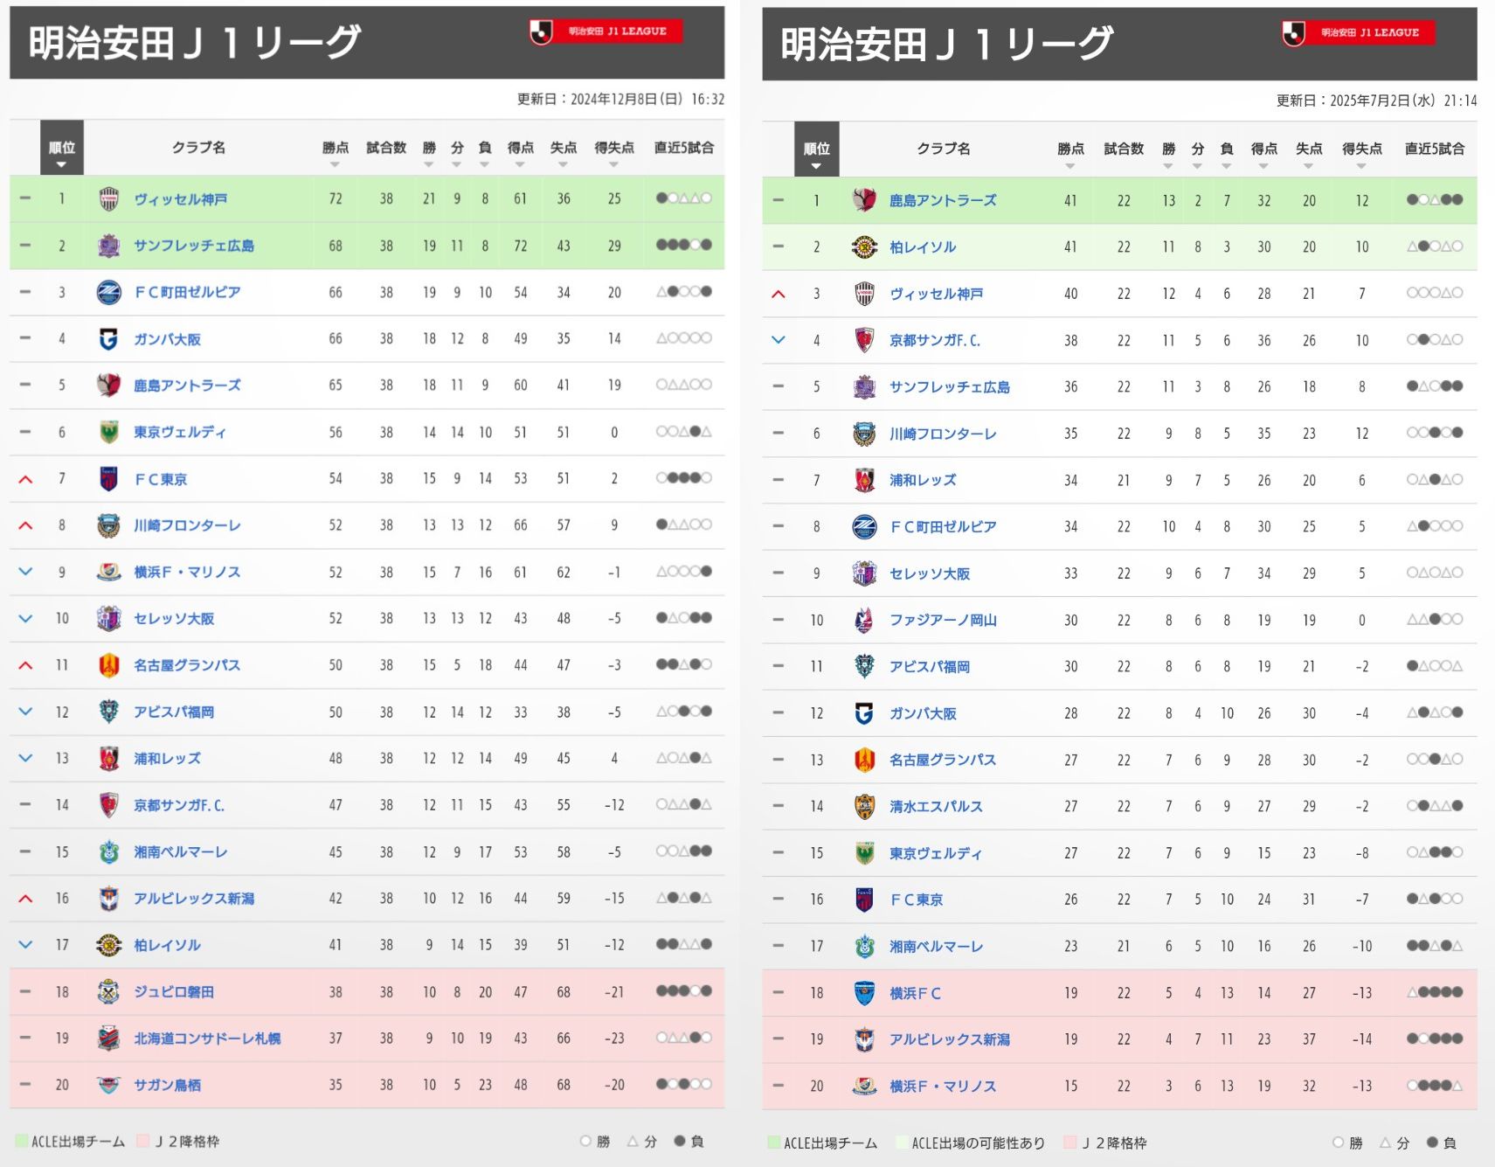Click the Kashiwa Reysol crest in right table

coord(864,247)
